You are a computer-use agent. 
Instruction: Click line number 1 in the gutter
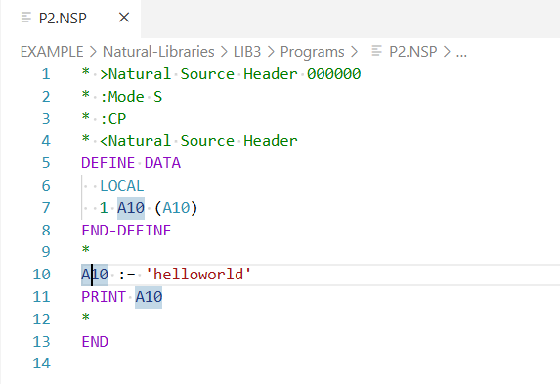coord(46,74)
